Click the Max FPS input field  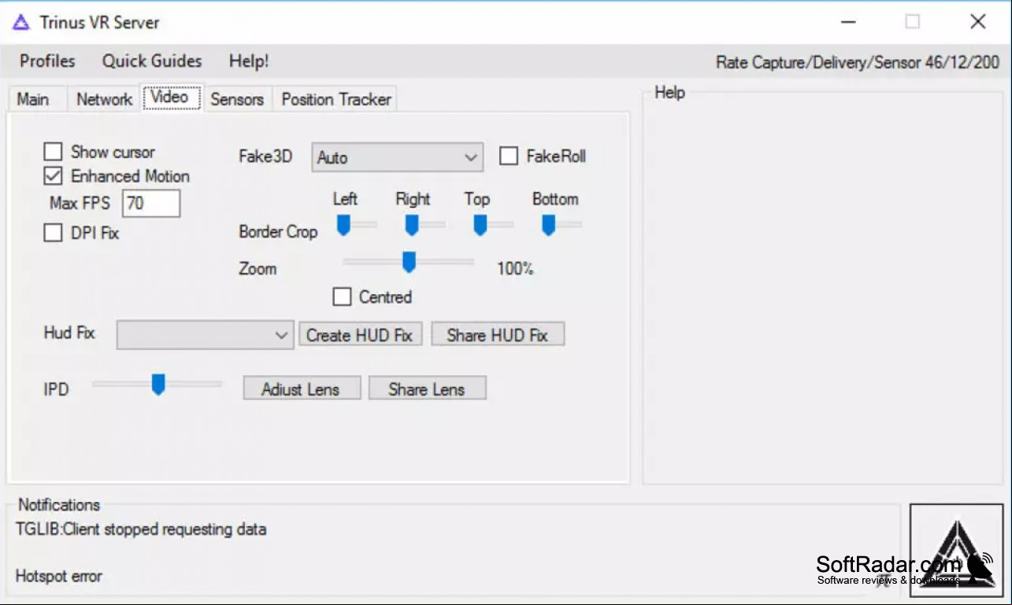(151, 203)
